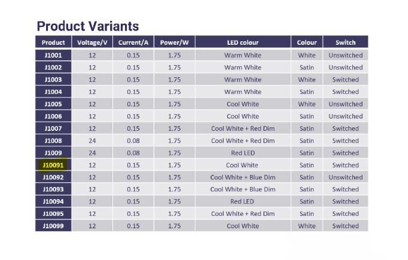Click the Unswitched cell in row J1006
This screenshot has width=408, height=260.
click(345, 117)
